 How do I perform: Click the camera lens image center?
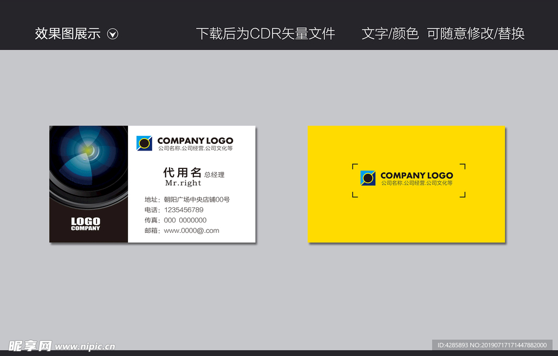tap(87, 150)
